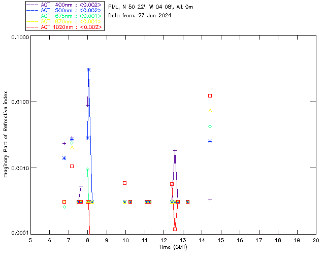Click the green diamond marker near time 14.4
The image size is (325, 260).
[x=210, y=126]
